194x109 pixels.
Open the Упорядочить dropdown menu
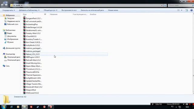[9, 10]
